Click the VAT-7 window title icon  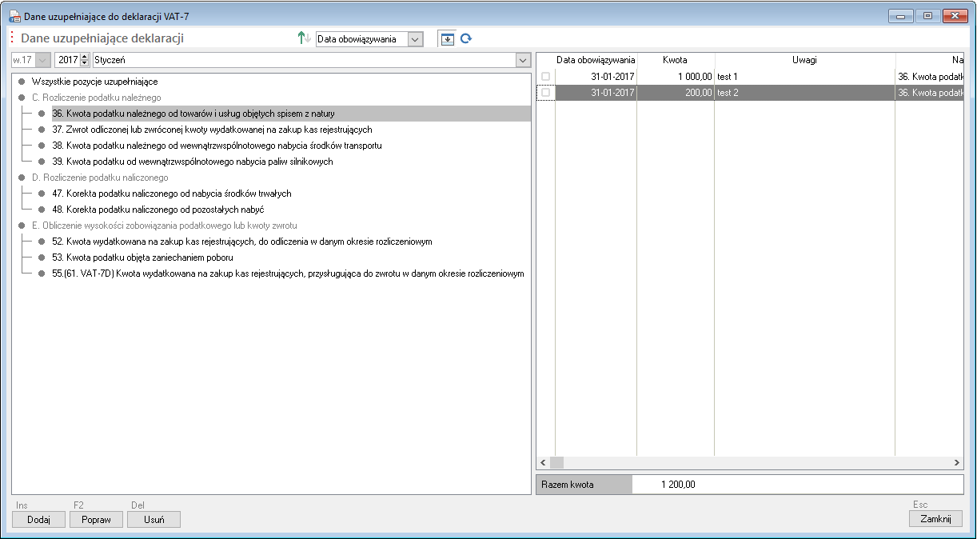point(14,16)
